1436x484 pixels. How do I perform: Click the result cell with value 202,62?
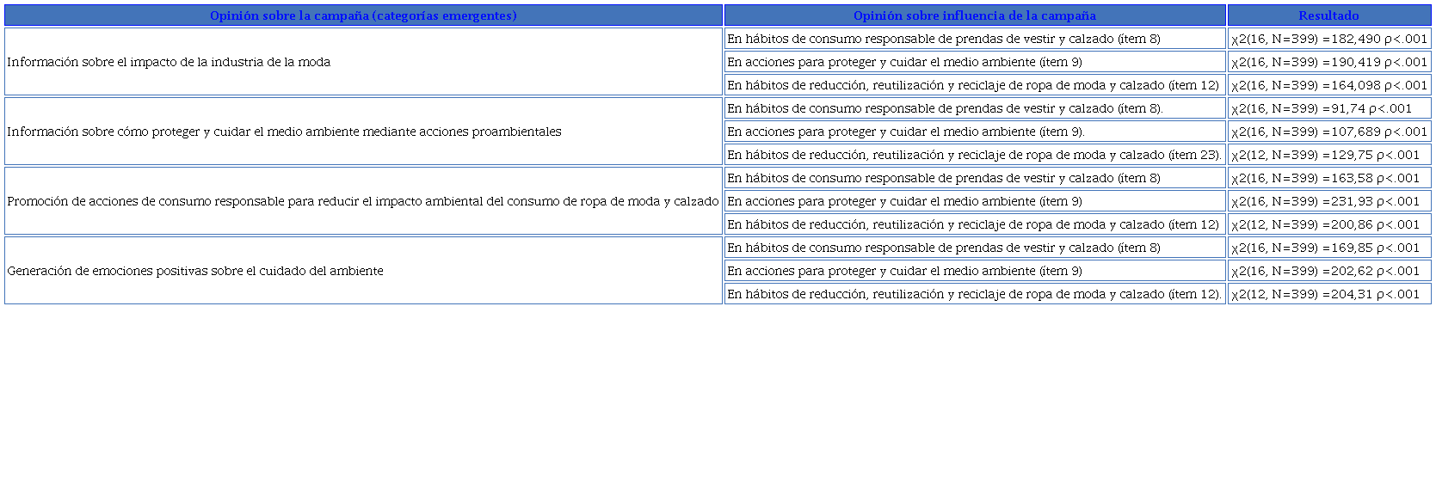point(1325,271)
